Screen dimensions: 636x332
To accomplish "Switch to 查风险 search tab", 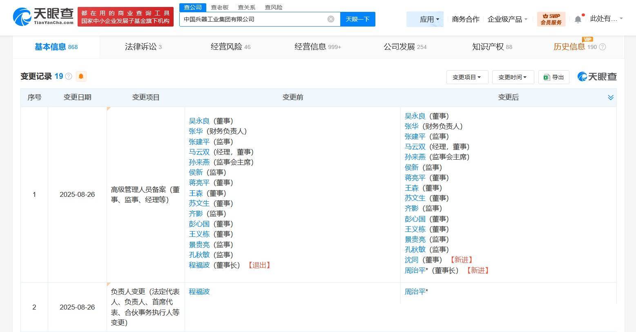I will click(x=274, y=7).
